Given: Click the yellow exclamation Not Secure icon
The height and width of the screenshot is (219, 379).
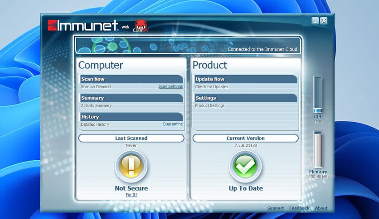Looking at the screenshot, I should click(x=131, y=167).
